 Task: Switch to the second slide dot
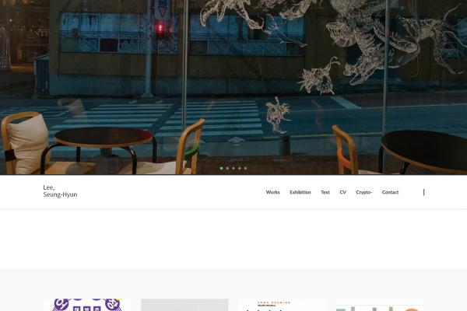pos(227,168)
